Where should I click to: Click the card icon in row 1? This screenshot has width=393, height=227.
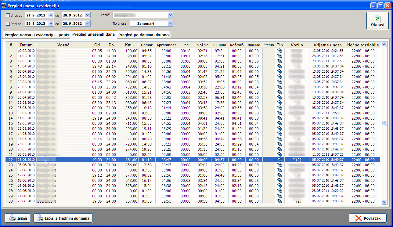[x=279, y=51]
